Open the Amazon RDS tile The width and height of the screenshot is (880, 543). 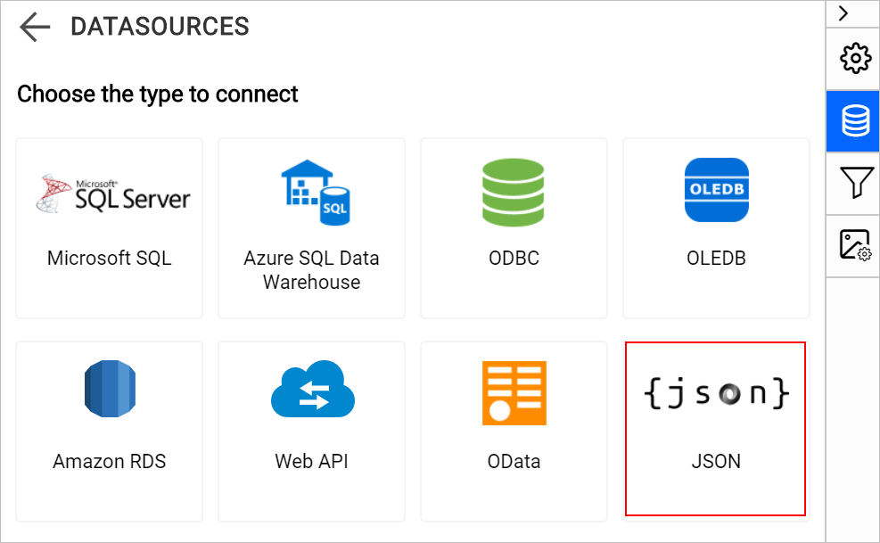pyautogui.click(x=109, y=431)
